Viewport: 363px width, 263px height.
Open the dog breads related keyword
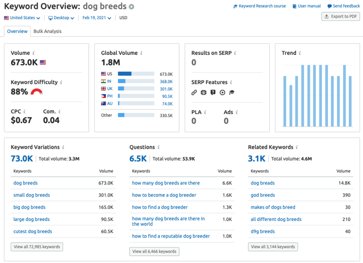pyautogui.click(x=263, y=183)
